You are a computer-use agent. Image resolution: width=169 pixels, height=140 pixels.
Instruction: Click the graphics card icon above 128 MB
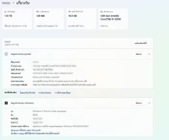point(38,12)
